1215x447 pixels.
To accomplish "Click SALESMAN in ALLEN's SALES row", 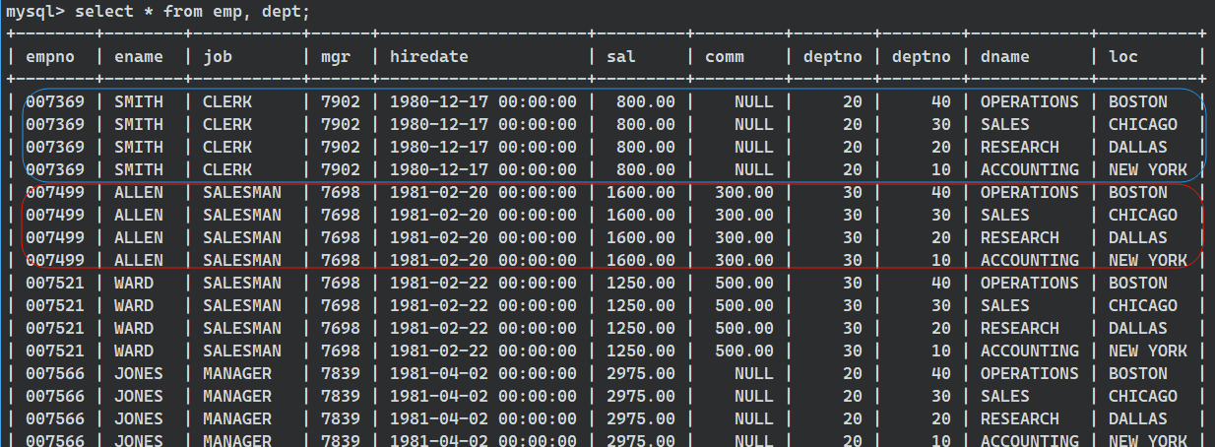I will pos(242,215).
